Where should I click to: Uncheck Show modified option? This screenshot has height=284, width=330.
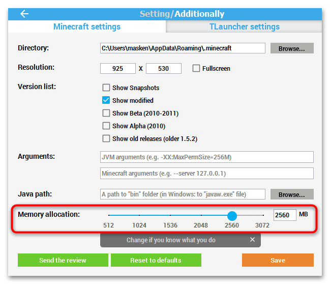point(106,100)
